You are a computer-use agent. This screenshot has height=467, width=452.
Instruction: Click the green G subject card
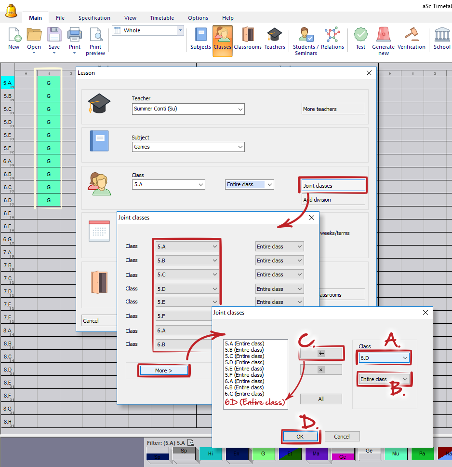(x=263, y=454)
